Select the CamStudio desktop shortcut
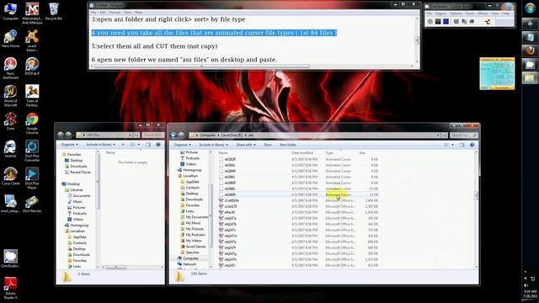Image resolution: width=539 pixels, height=303 pixels. pos(10,259)
